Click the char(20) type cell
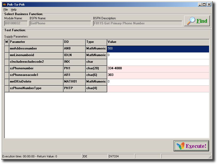Image resolution: width=217 pixels, height=164 pixels. click(x=96, y=69)
